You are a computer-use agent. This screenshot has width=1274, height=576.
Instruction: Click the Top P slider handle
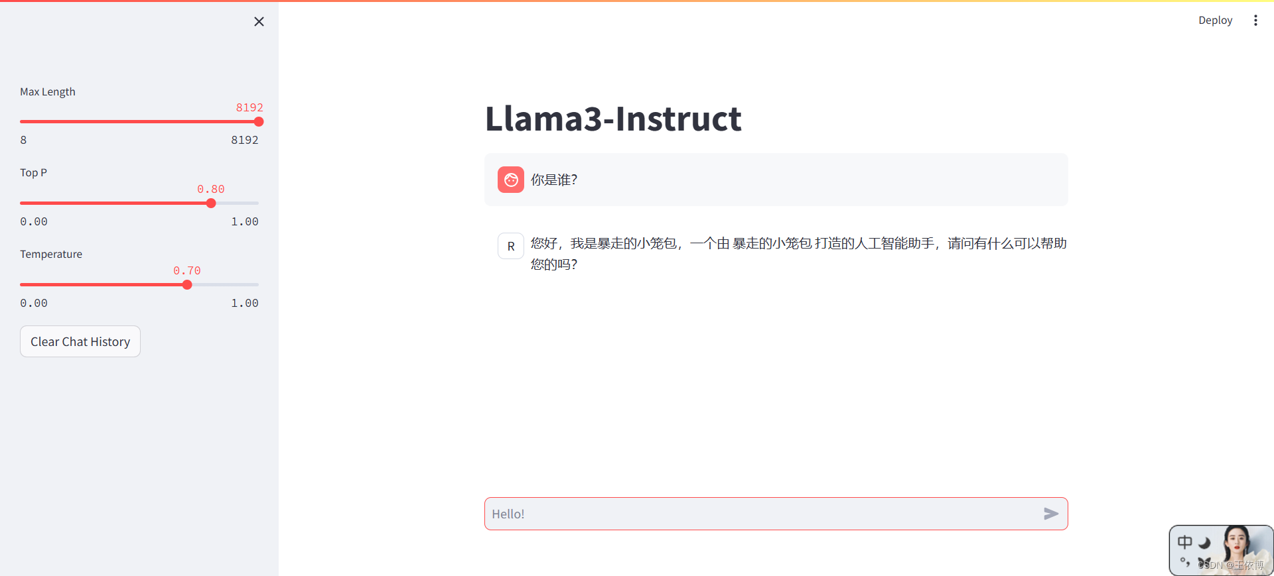point(210,203)
